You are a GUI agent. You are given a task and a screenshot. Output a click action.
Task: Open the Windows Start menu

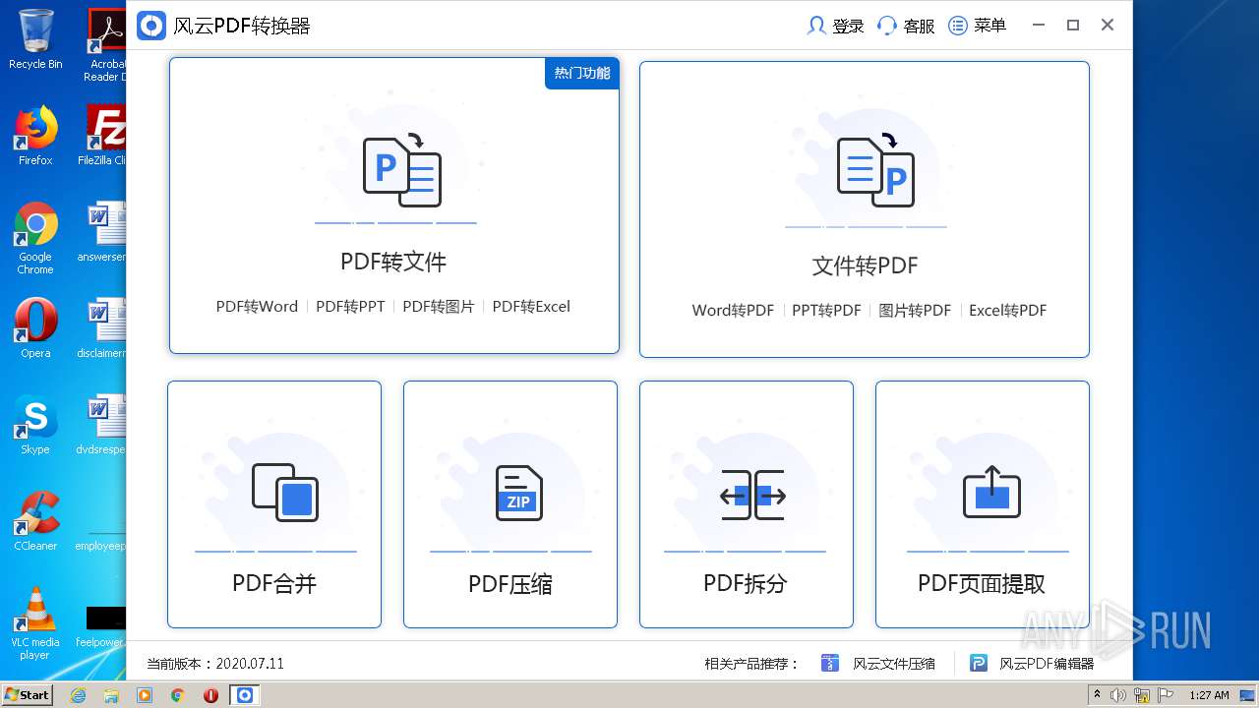click(x=28, y=694)
